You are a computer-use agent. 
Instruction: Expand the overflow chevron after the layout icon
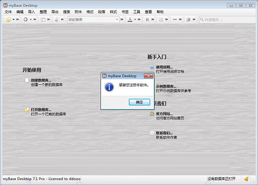tap(48, 20)
